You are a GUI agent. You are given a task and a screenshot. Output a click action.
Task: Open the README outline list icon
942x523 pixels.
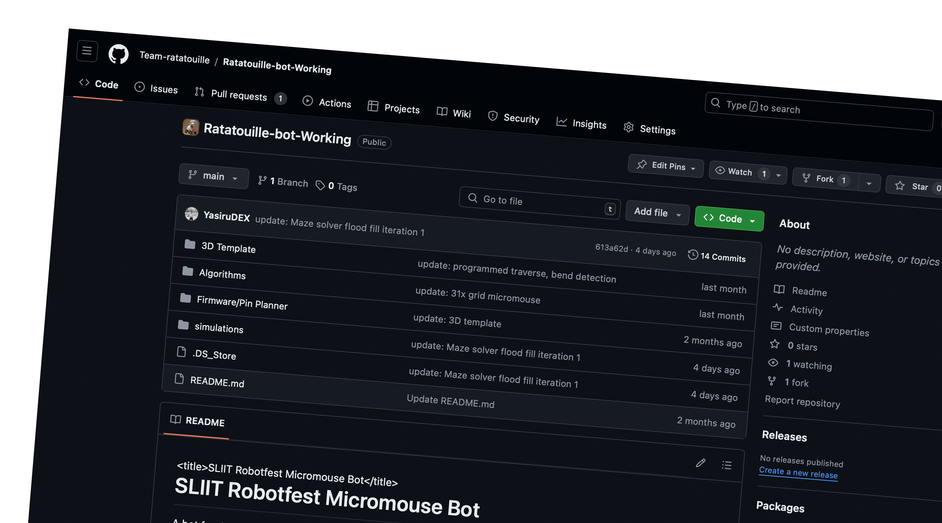[x=726, y=465]
